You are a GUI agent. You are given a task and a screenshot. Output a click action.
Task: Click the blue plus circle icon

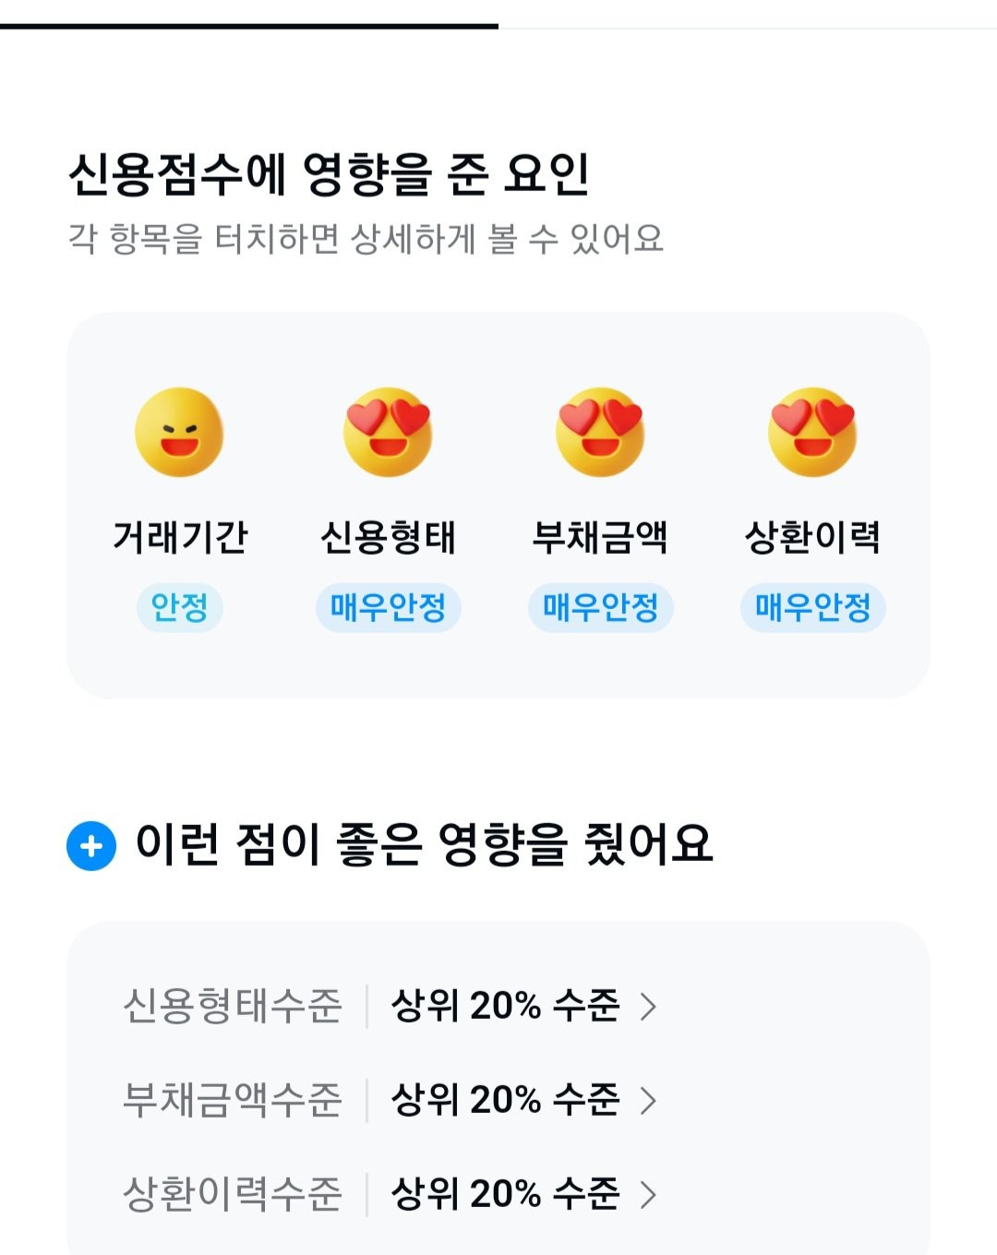(x=91, y=845)
